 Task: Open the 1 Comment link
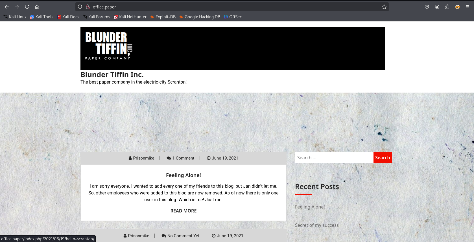(x=183, y=158)
